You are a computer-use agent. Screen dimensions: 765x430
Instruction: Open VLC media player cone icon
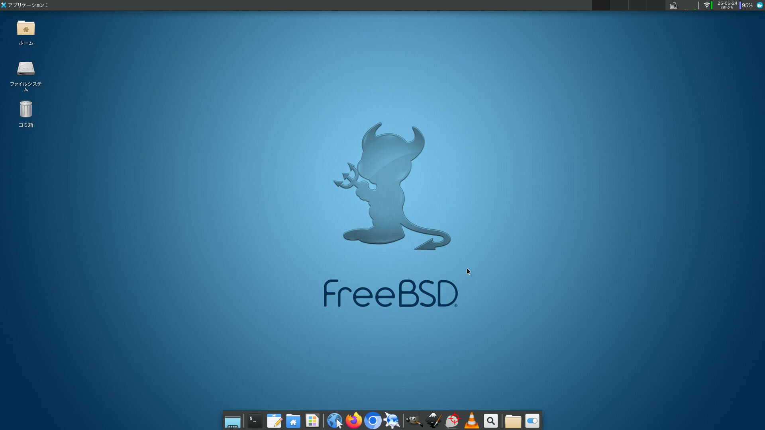pyautogui.click(x=472, y=421)
